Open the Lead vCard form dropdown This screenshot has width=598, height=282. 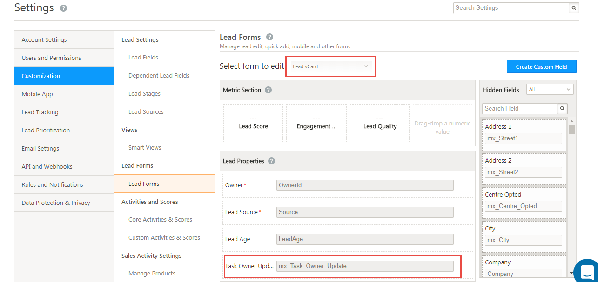(332, 66)
